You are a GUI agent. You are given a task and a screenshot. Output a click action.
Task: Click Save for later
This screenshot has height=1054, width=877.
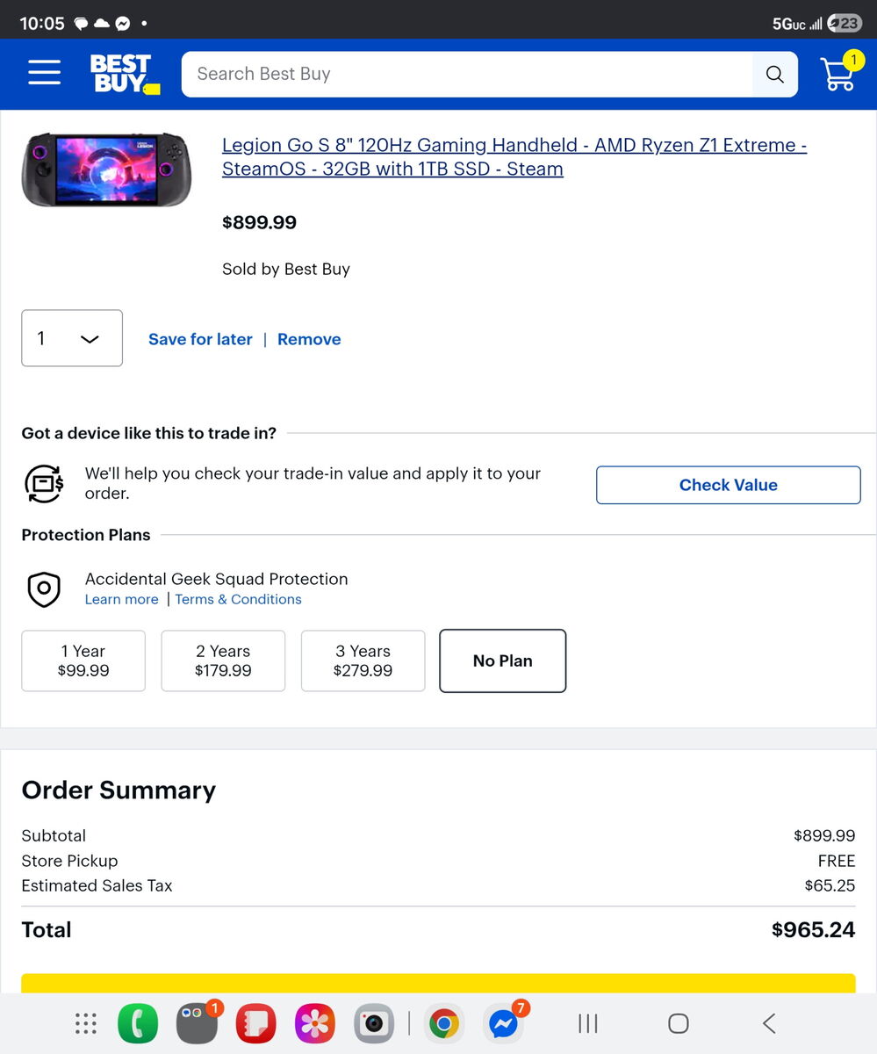coord(200,339)
